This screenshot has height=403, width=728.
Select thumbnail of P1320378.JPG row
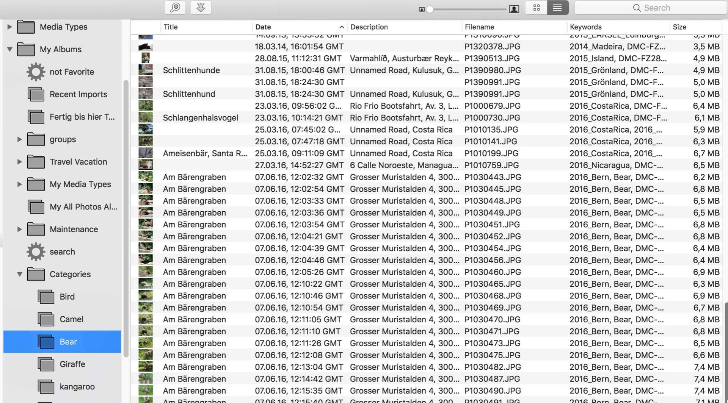point(146,47)
